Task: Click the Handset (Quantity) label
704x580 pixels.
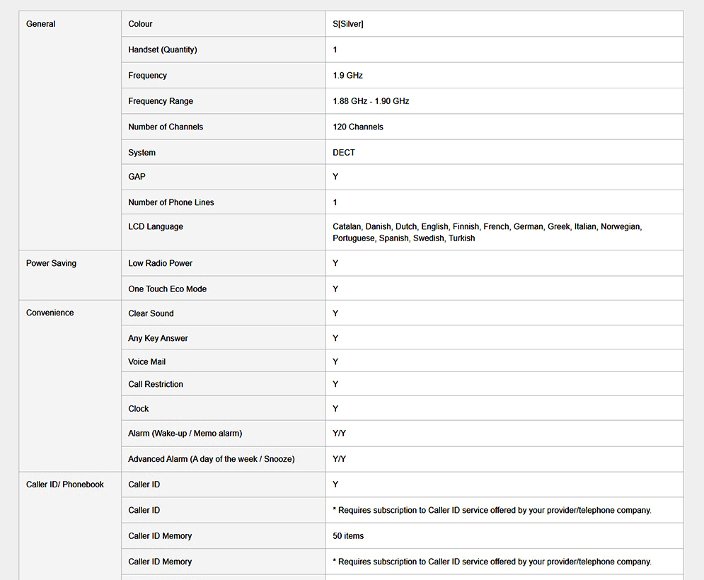Action: [163, 50]
